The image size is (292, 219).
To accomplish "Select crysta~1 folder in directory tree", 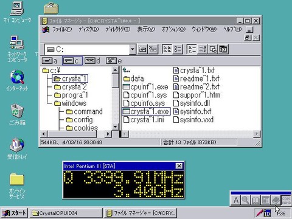I will [70, 78].
